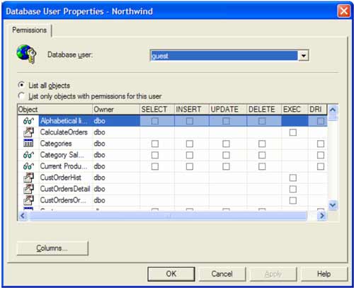Click the view icon for Category Sal... row

28,155
